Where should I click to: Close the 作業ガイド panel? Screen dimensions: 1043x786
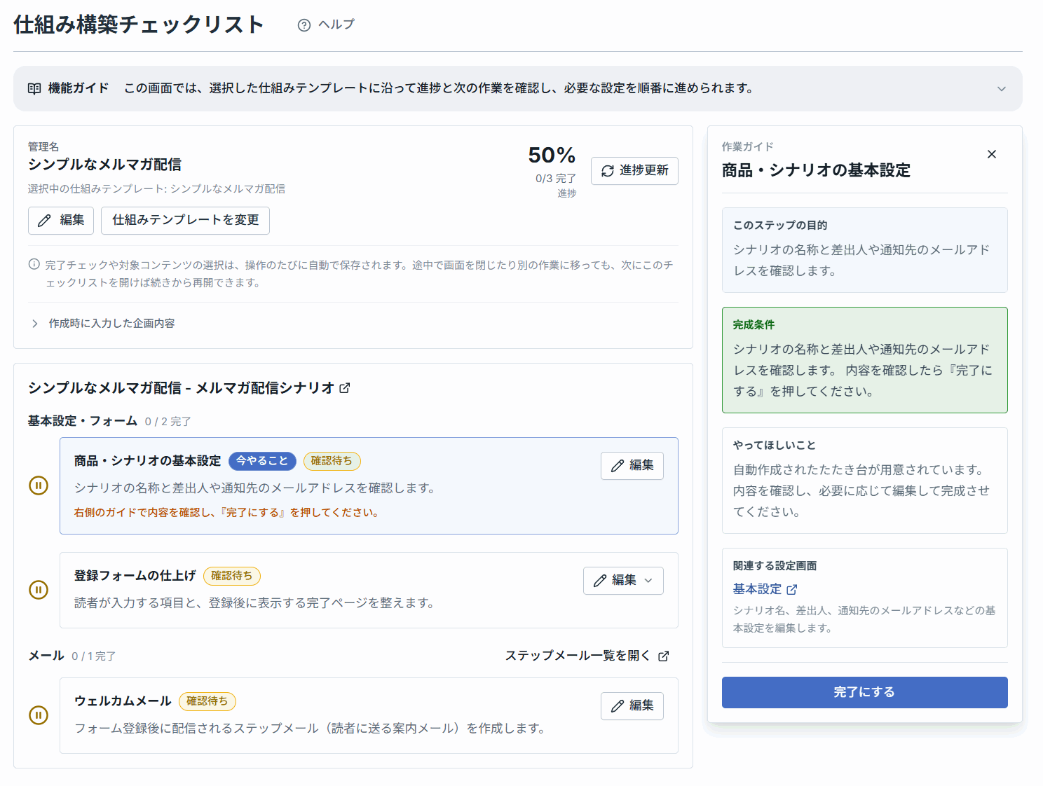992,154
